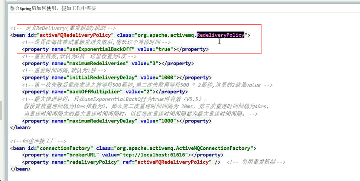Click the property name initialRedeliveryDelay
360x181 pixels.
pos(102,77)
